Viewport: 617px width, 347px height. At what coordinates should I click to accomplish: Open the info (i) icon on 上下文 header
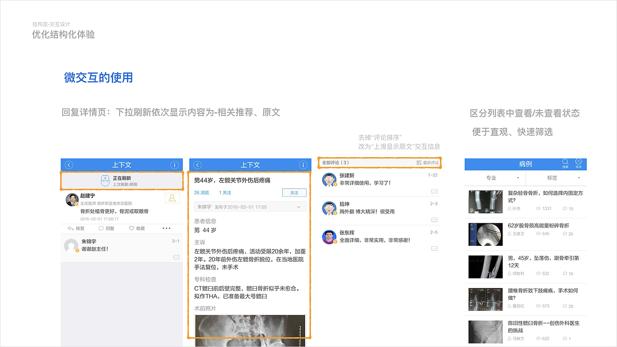point(174,164)
